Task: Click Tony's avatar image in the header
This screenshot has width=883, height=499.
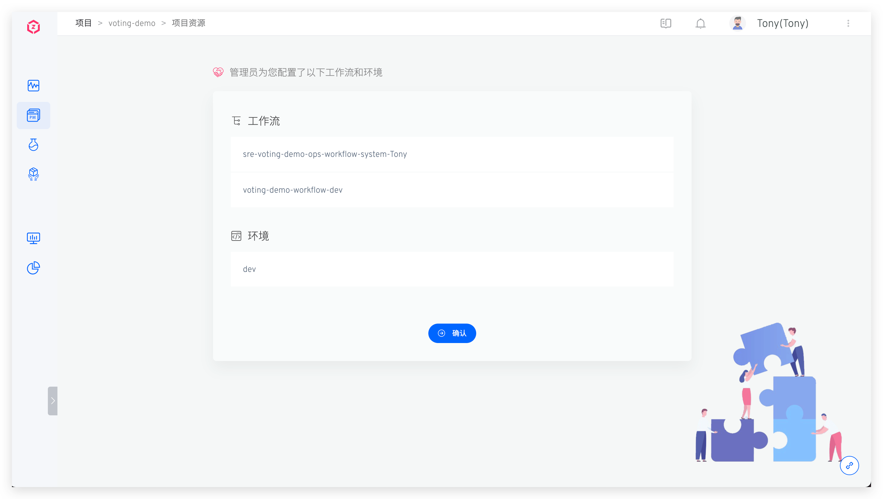Action: (x=737, y=23)
